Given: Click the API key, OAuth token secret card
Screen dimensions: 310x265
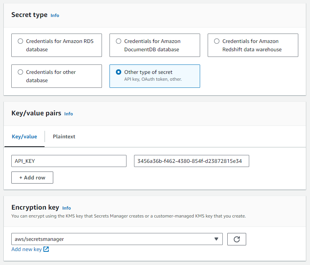Looking at the screenshot, I should tap(154, 76).
